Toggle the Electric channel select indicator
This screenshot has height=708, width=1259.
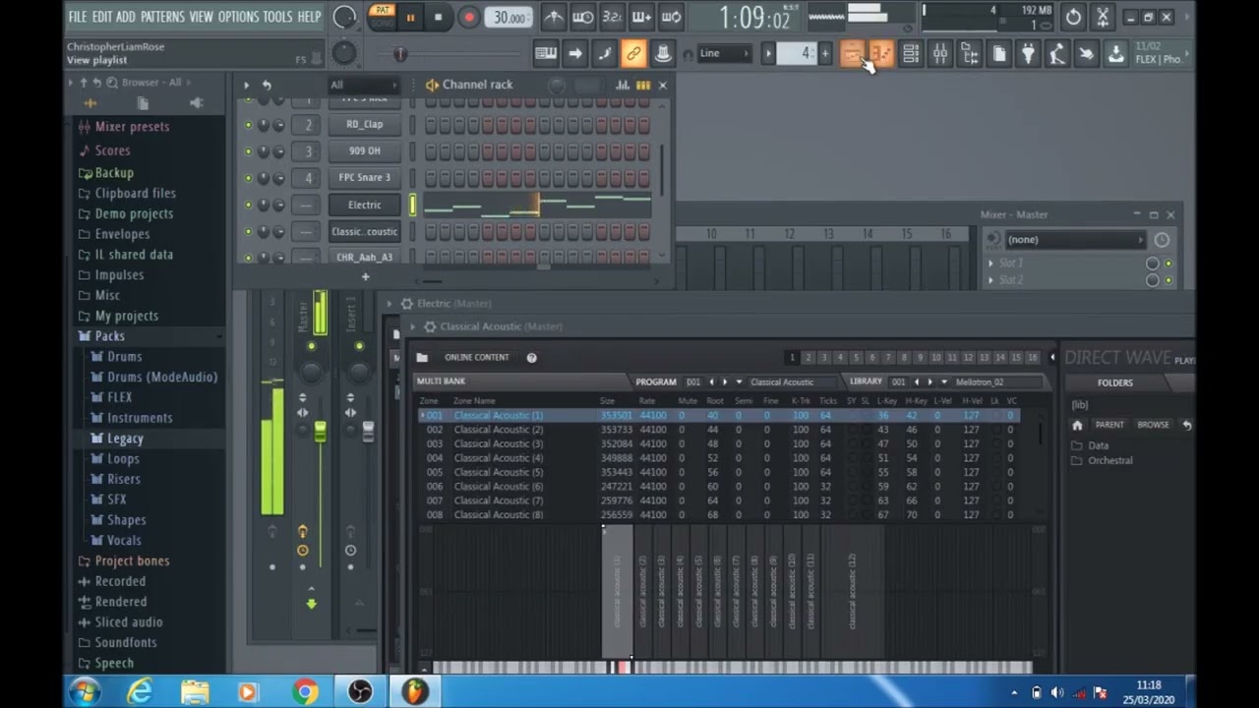413,205
